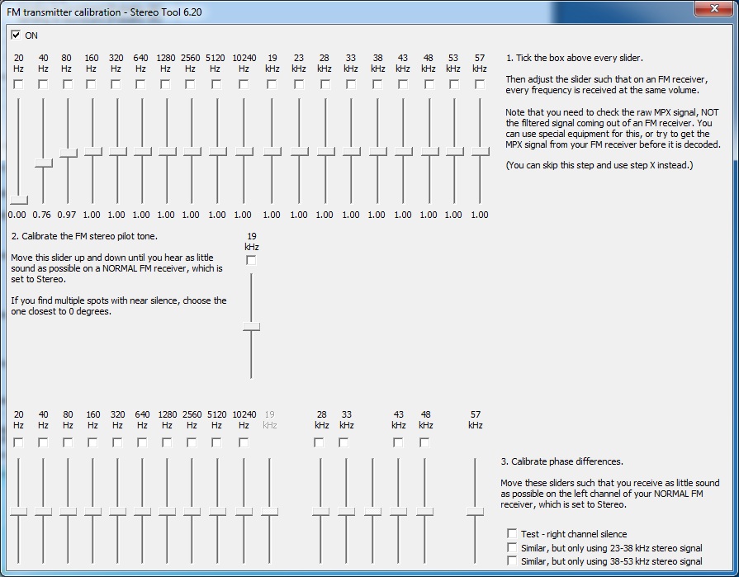The height and width of the screenshot is (577, 739).
Task: Click the 48 kHz phase slider handle
Action: click(x=424, y=512)
